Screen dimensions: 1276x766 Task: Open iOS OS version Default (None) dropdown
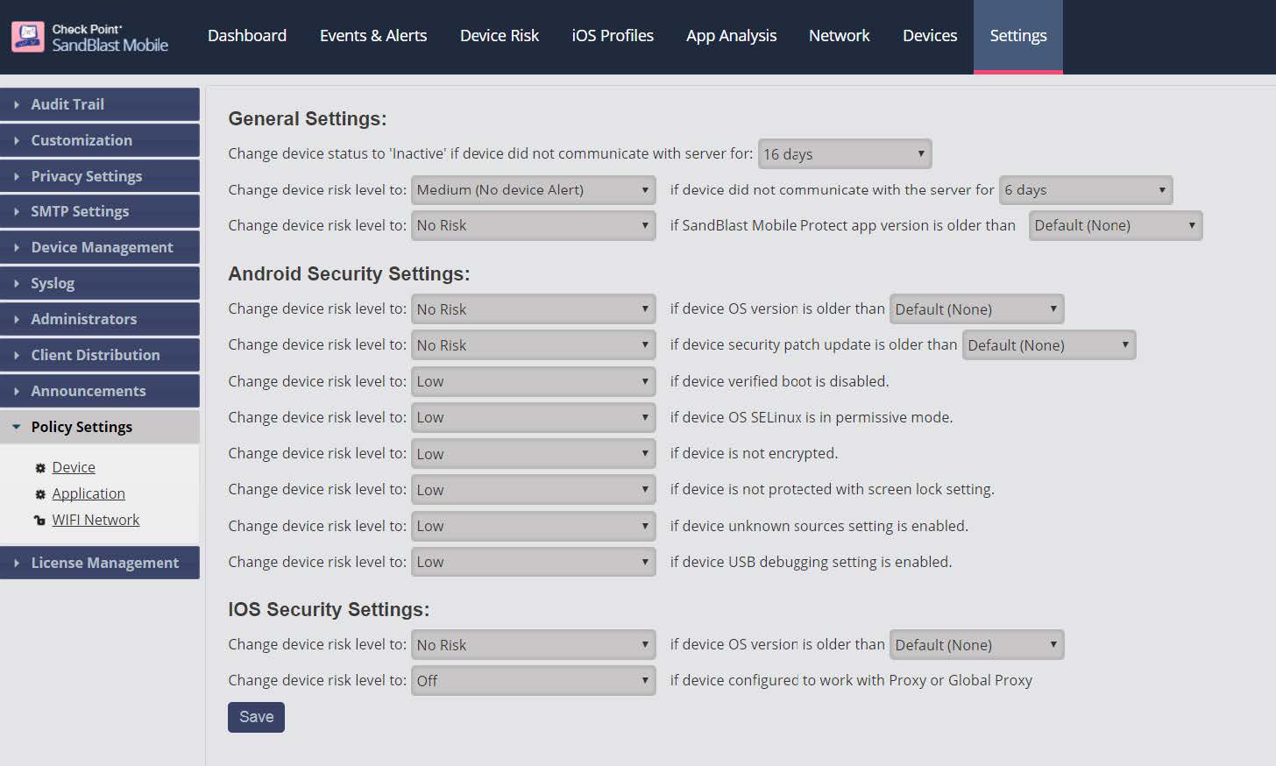coord(977,645)
